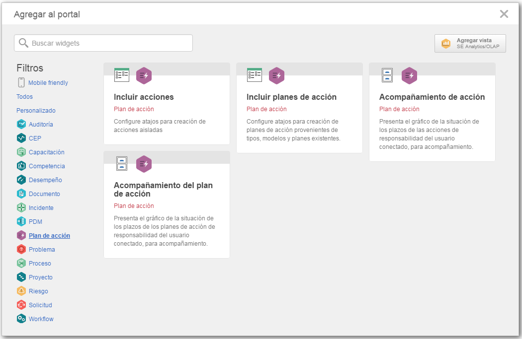Choose PDM filter label

point(35,222)
